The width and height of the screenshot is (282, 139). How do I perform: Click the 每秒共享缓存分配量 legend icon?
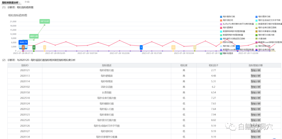[x=257, y=31]
